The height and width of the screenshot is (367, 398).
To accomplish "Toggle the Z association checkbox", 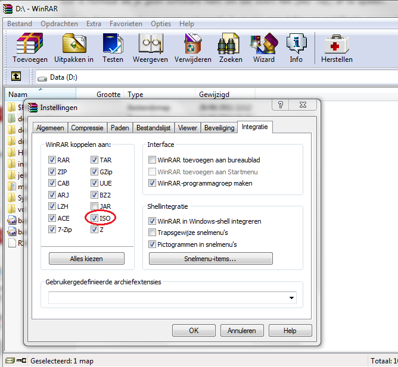I will click(94, 230).
